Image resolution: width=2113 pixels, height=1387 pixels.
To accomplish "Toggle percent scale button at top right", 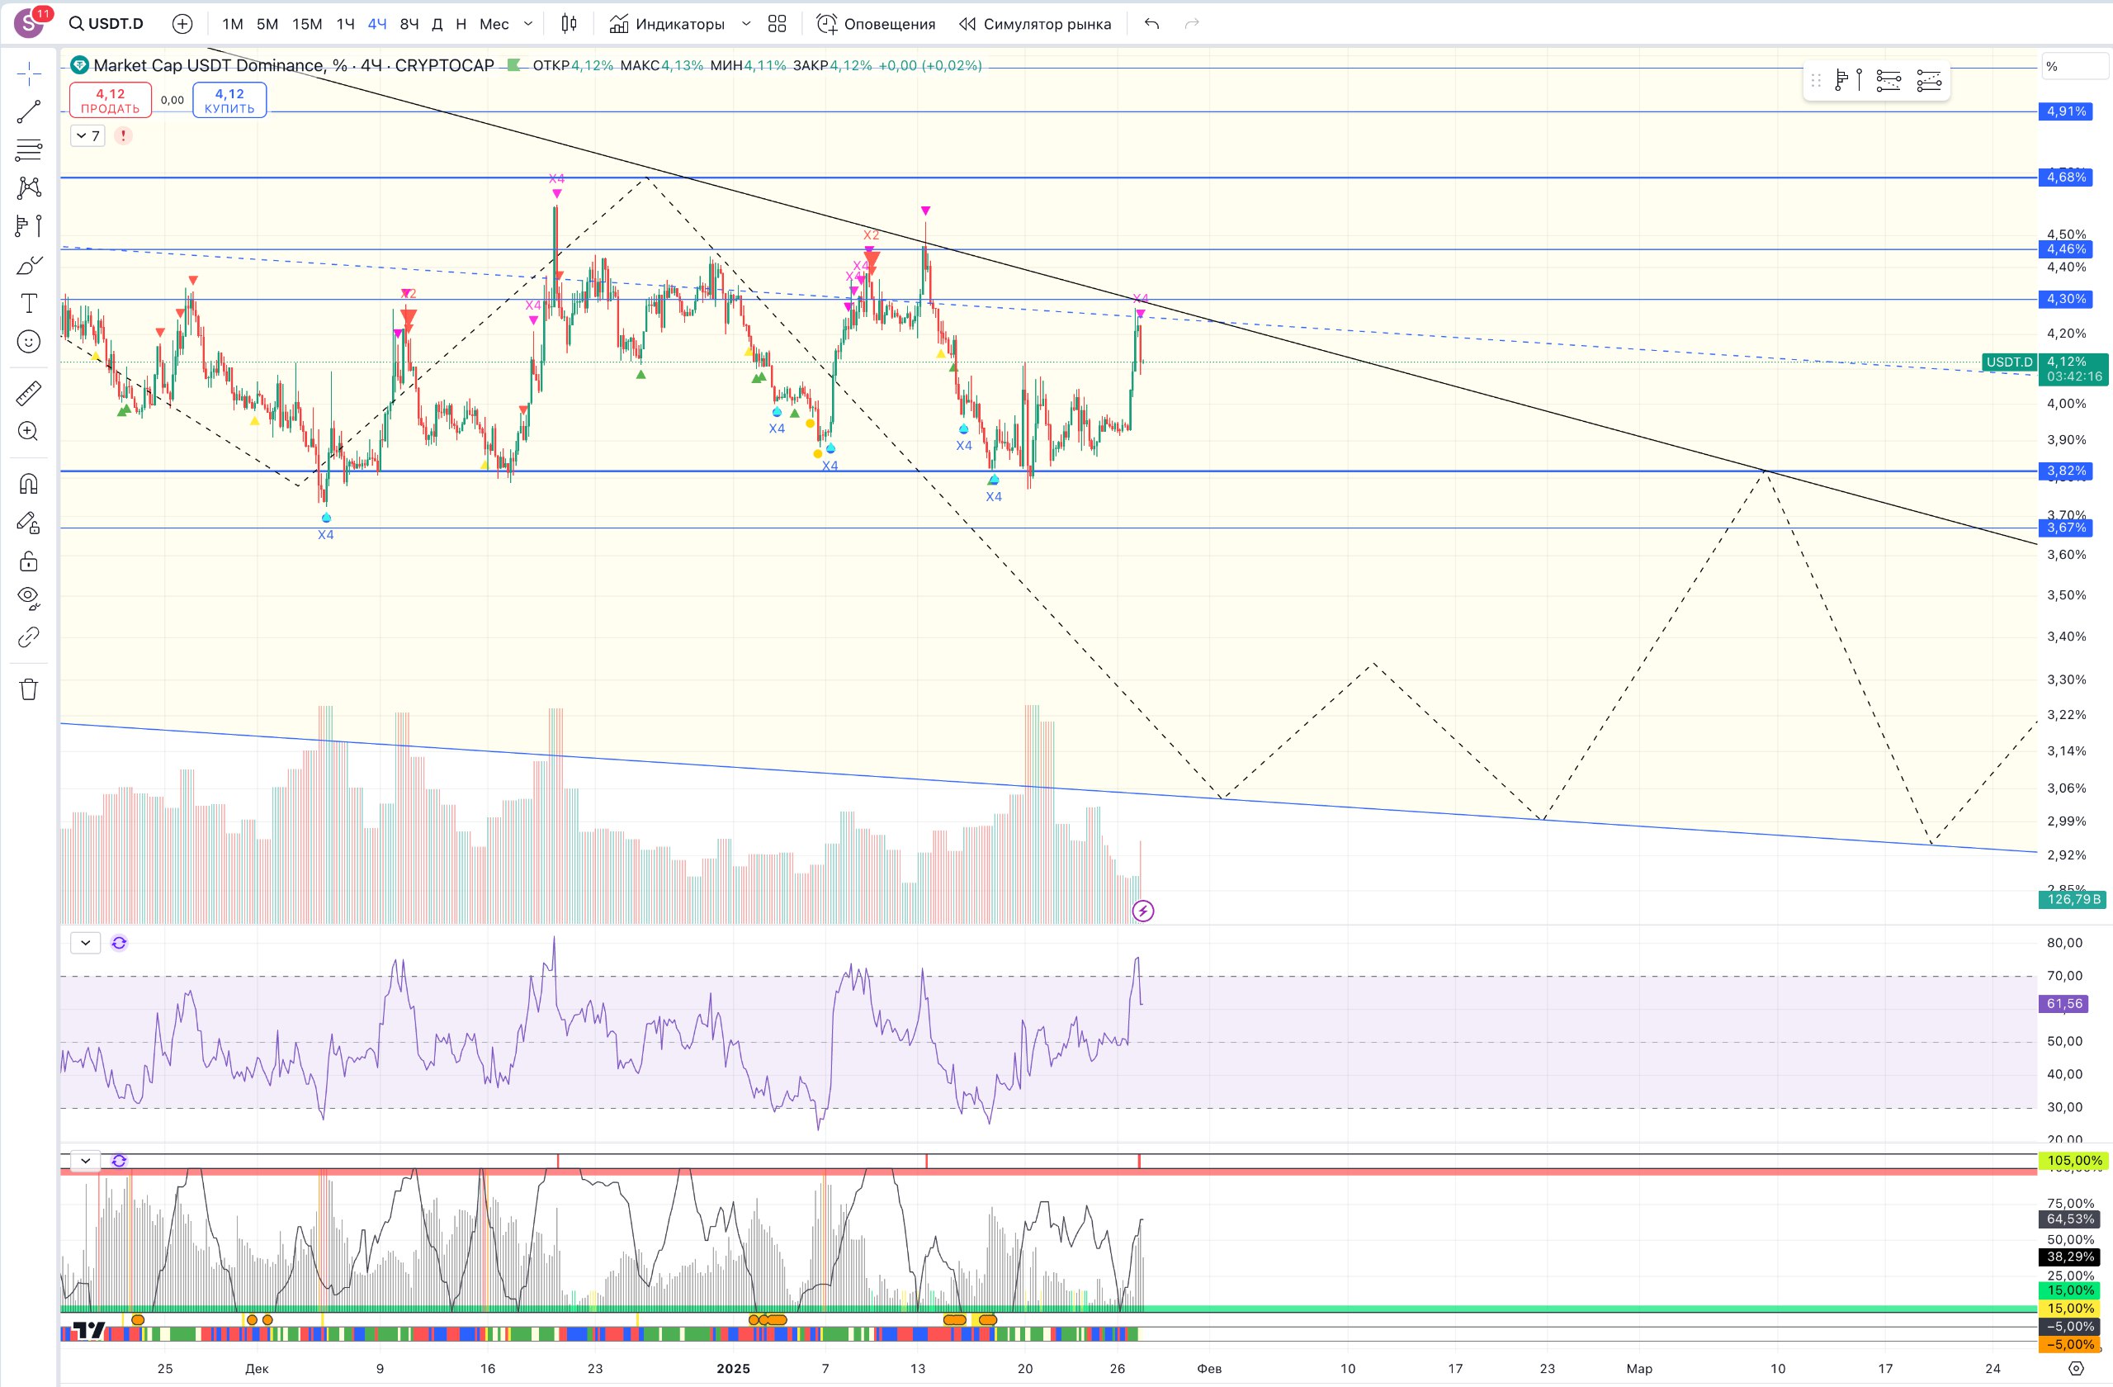I will 2075,67.
